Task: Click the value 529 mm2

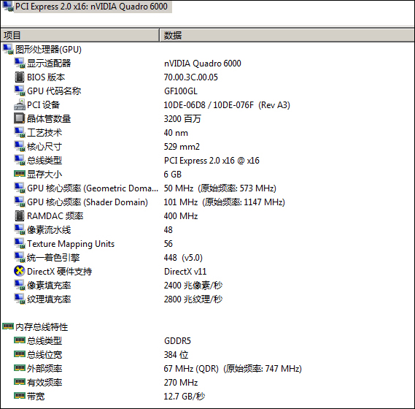Action: [182, 146]
